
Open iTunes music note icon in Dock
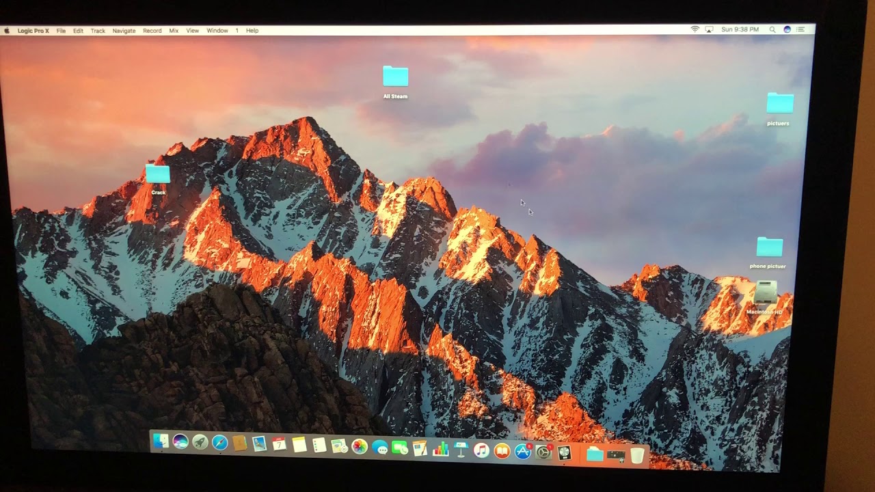click(481, 450)
